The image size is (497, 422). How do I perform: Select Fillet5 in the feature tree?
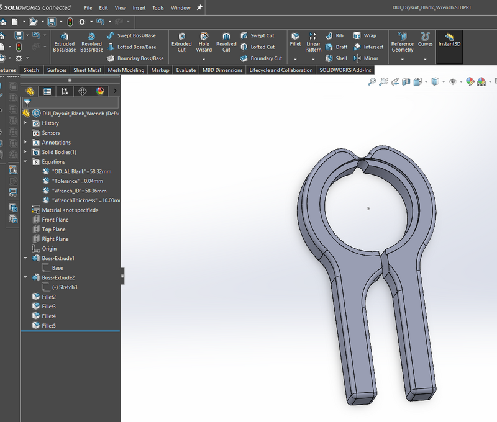point(48,326)
